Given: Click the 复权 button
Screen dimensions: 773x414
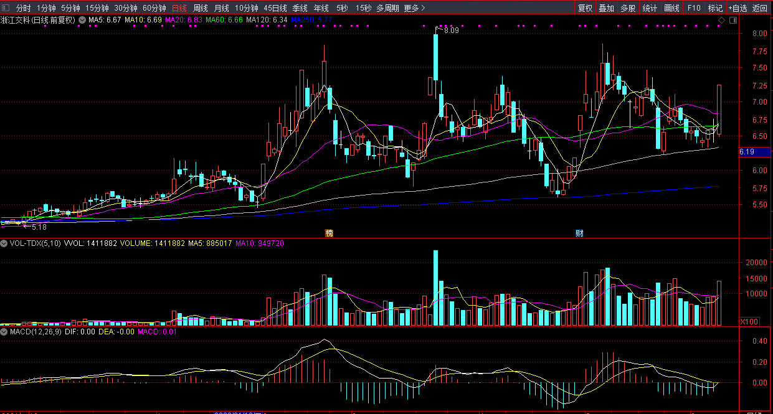Looking at the screenshot, I should point(585,8).
